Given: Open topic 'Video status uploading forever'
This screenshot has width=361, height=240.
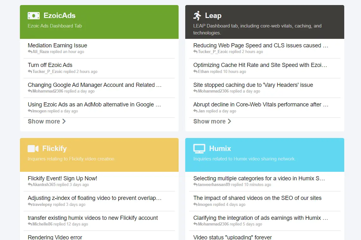Looking at the screenshot, I should tap(233, 237).
